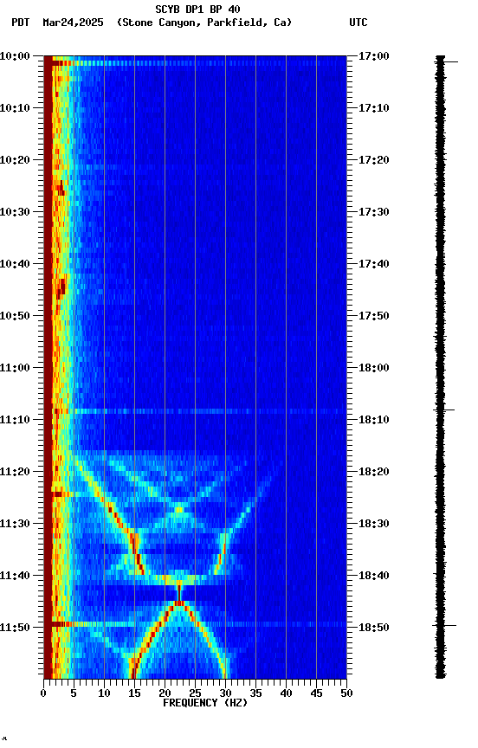The height and width of the screenshot is (748, 478).
Task: Click the '10' frequency axis tick label
Action: click(104, 693)
